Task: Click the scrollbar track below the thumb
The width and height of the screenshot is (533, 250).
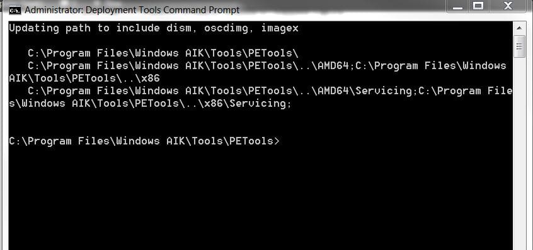Action: [x=519, y=153]
